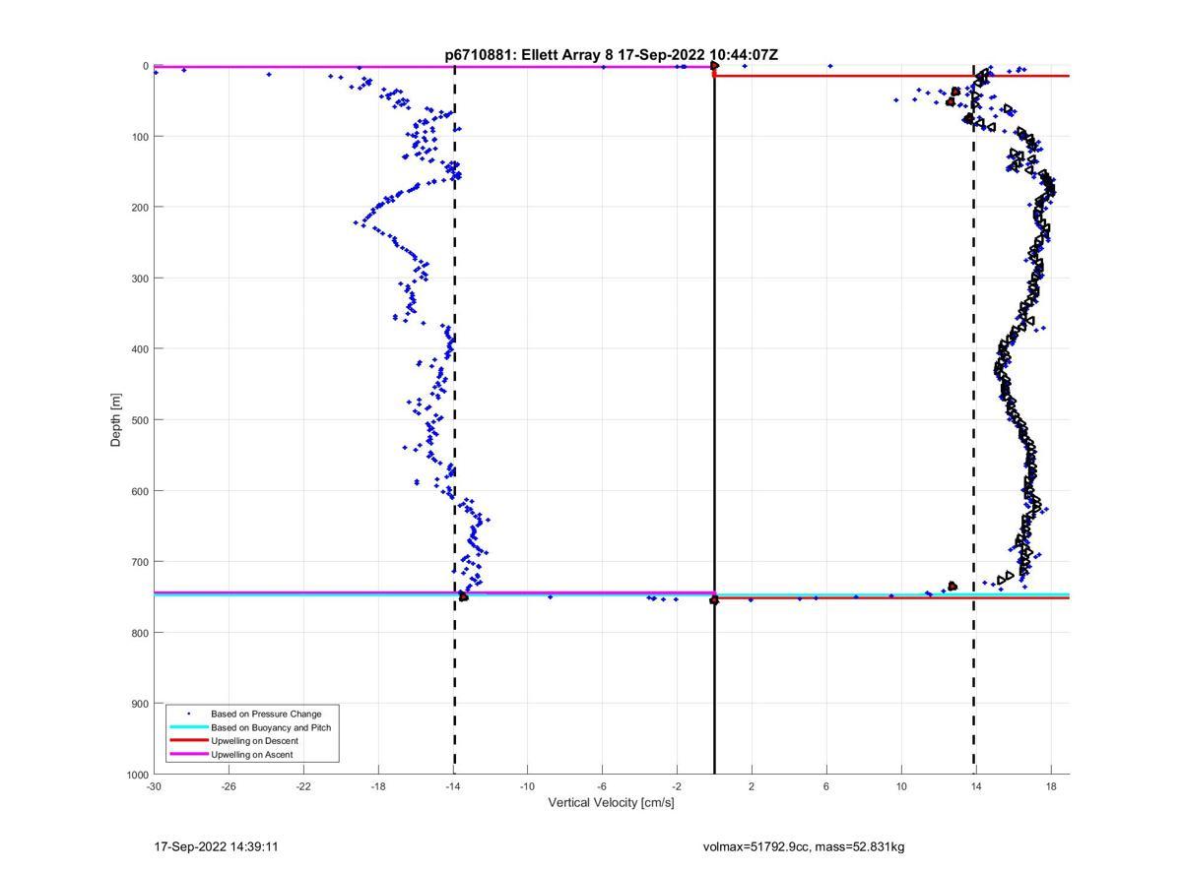Click legend entry "Based on Pressure Change"

click(266, 714)
